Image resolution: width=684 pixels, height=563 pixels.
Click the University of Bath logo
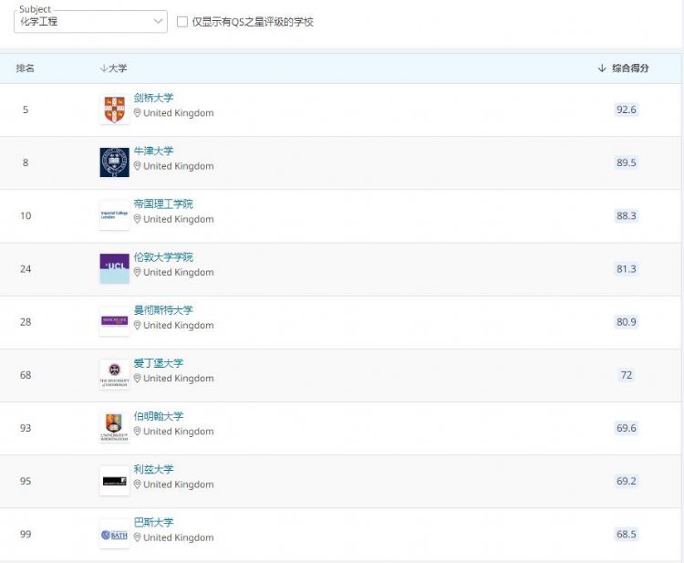pos(114,535)
